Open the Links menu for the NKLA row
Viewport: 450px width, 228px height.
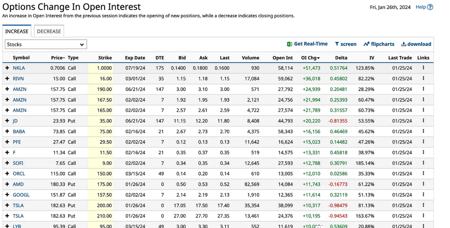[423, 68]
